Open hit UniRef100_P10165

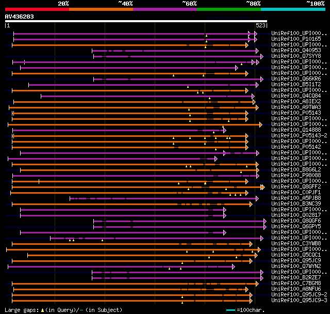point(296,39)
